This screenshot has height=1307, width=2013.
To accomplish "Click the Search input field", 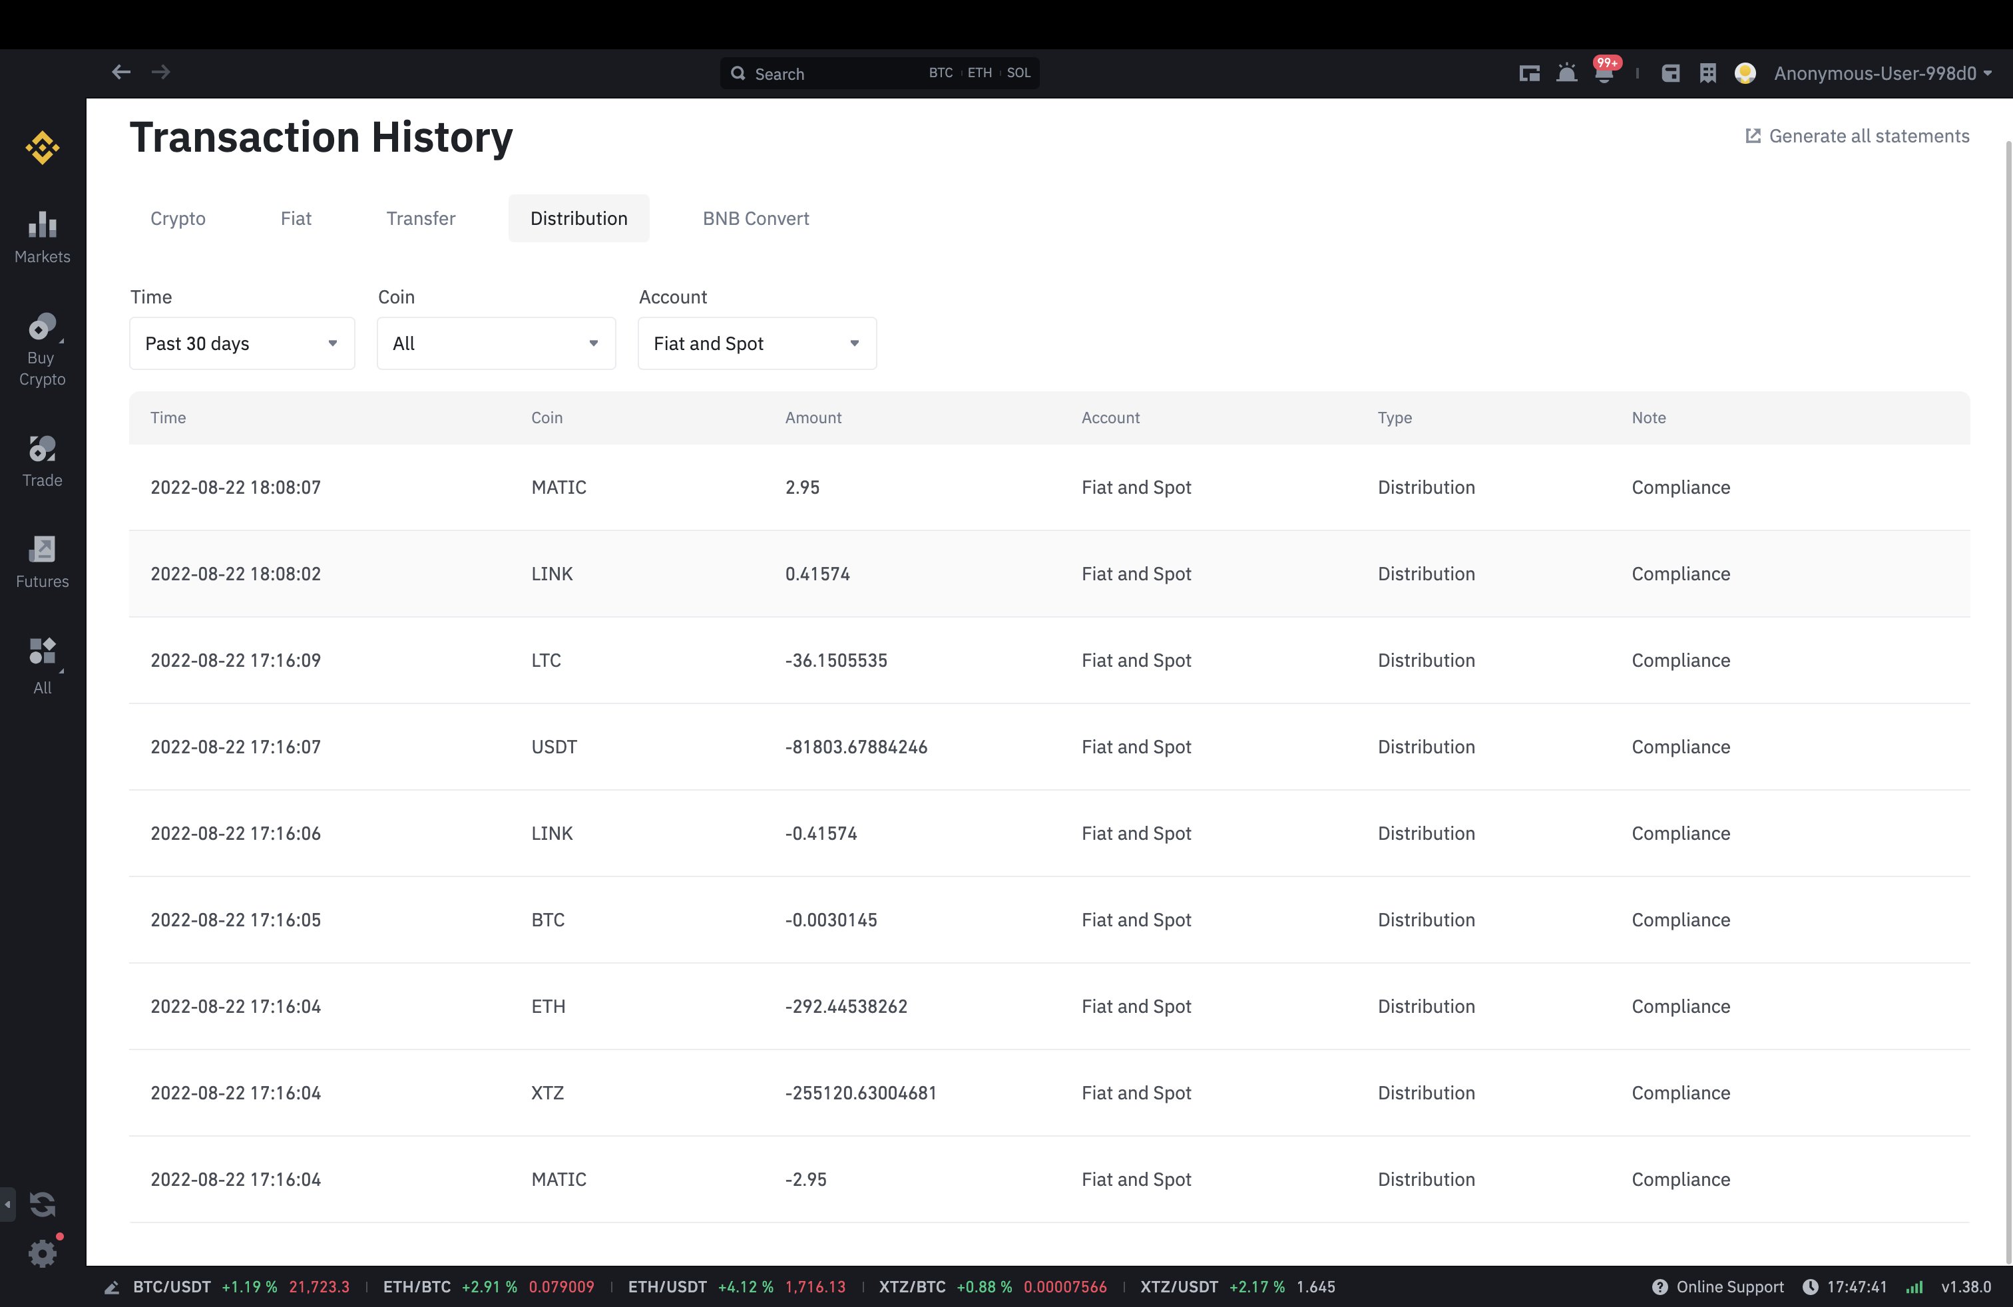I will [x=829, y=74].
